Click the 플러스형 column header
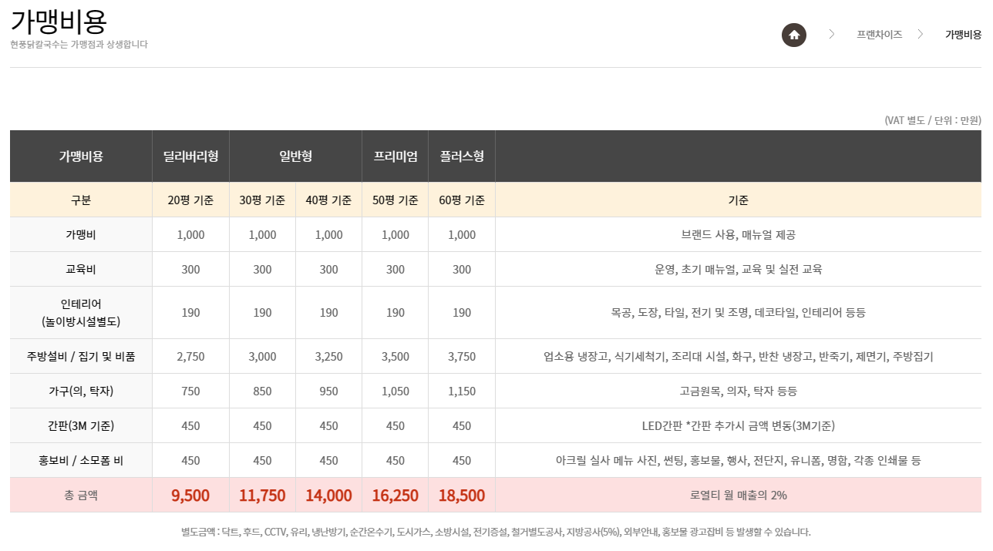This screenshot has height=551, width=993. click(x=462, y=156)
